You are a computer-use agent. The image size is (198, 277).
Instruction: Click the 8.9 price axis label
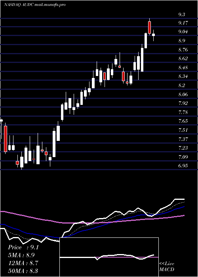pyautogui.click(x=181, y=41)
